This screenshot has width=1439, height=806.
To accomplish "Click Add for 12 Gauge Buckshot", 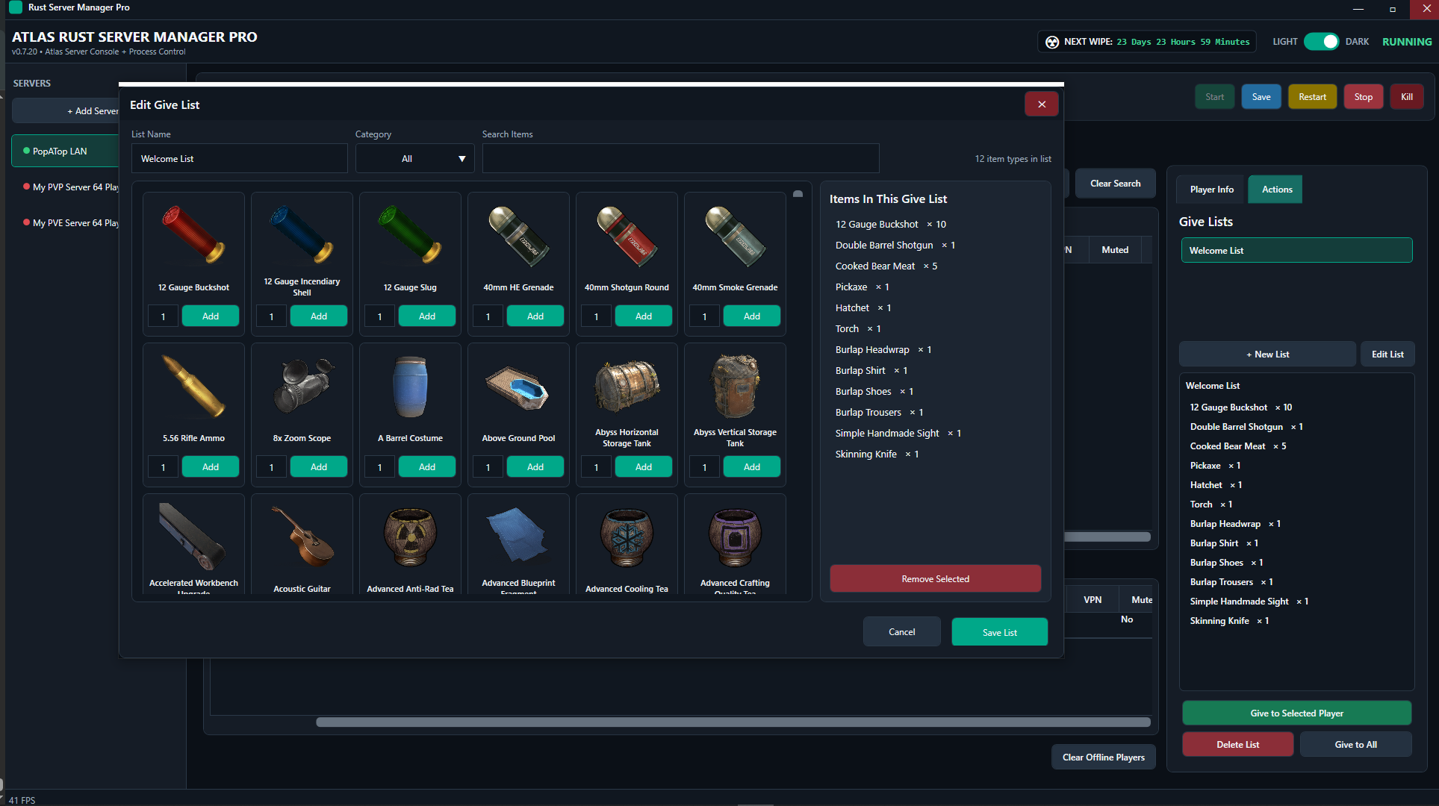I will coord(211,316).
